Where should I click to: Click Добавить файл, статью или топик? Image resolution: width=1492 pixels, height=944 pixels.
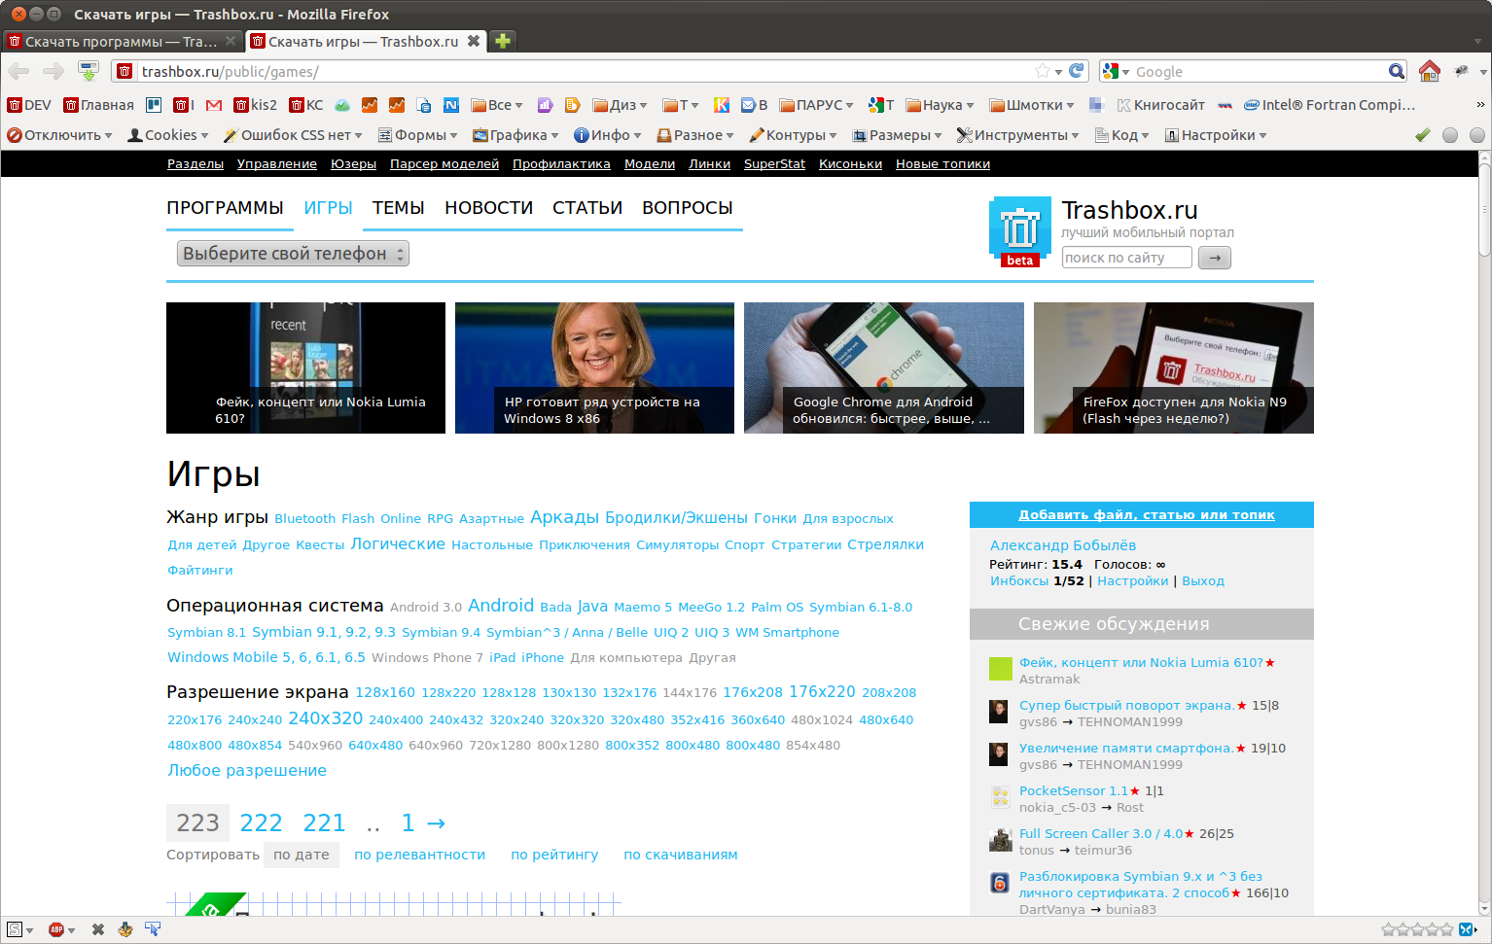[x=1147, y=515]
